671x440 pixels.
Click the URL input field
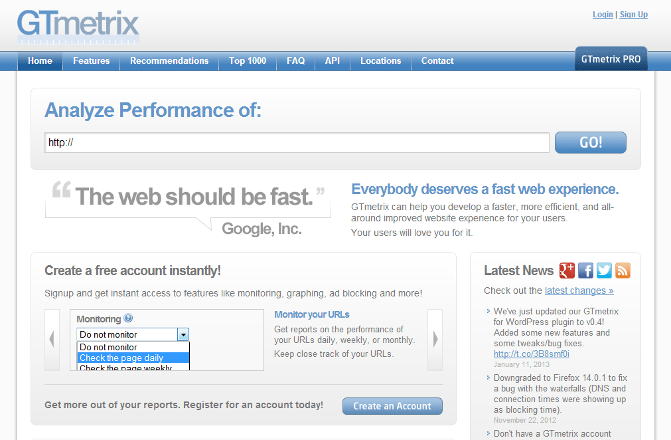297,143
